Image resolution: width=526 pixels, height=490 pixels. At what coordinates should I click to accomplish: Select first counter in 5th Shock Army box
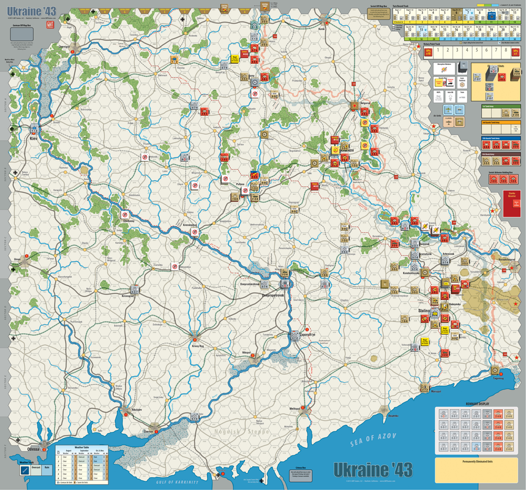[x=486, y=161]
